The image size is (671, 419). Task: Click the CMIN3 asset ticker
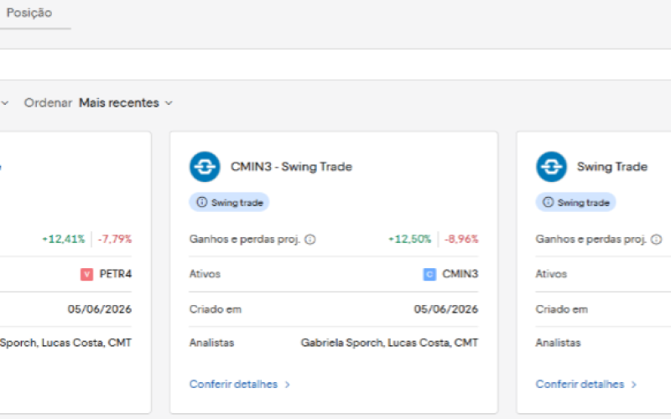(460, 274)
